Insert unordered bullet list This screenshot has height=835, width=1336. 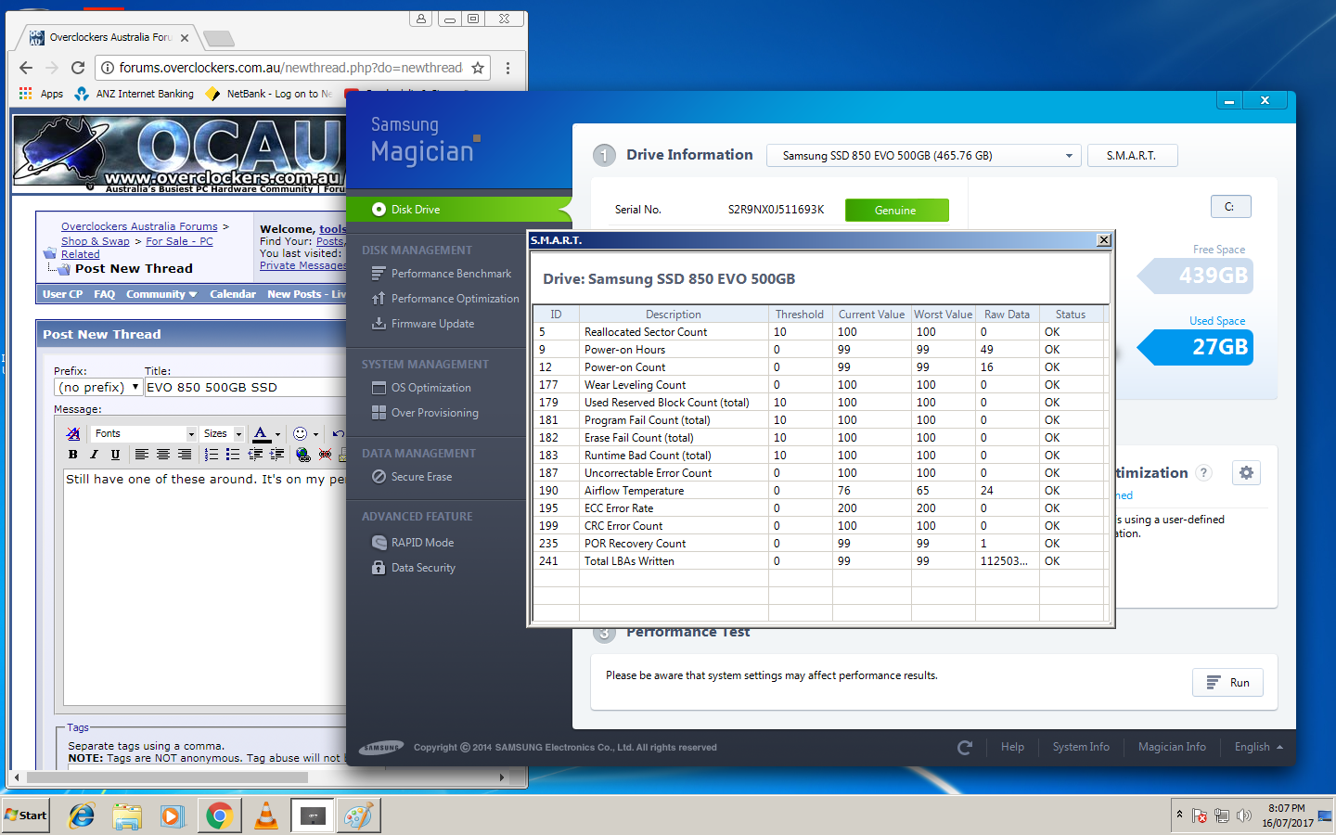pos(233,455)
